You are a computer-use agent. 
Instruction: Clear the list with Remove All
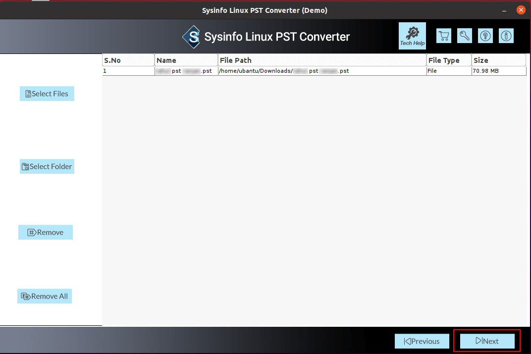(x=45, y=296)
